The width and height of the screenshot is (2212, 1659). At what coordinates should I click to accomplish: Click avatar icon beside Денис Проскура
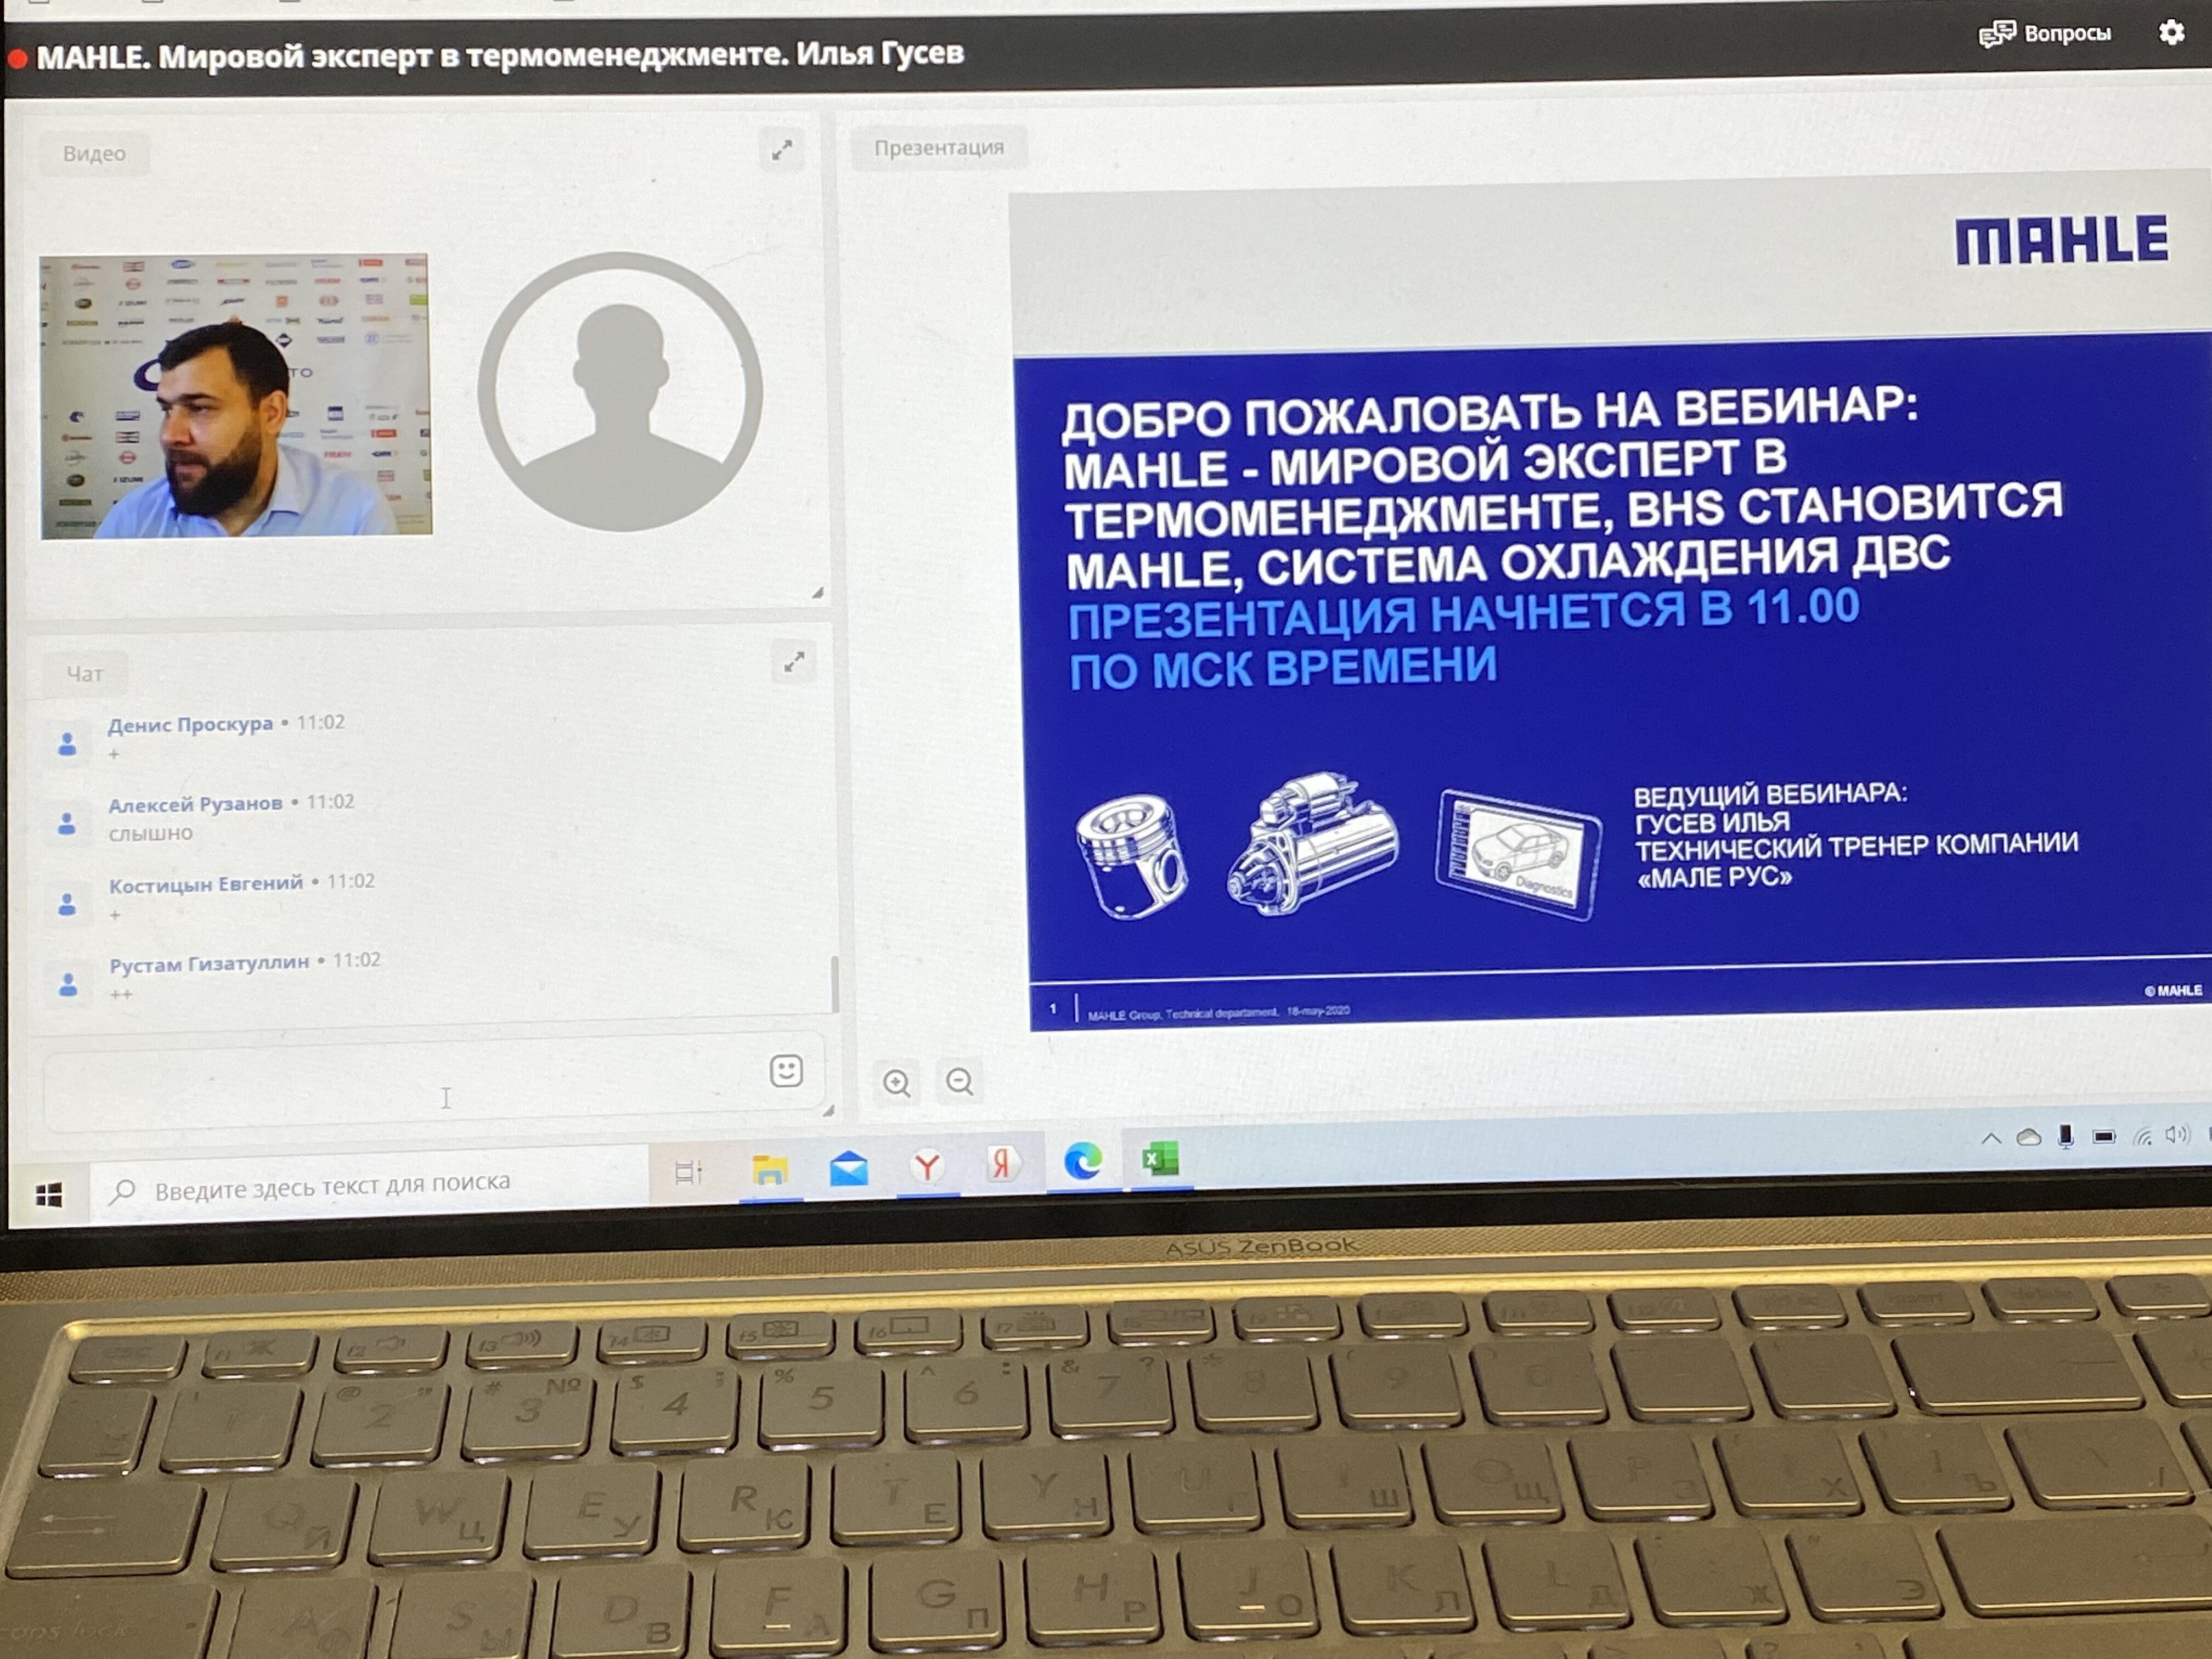coord(67,743)
